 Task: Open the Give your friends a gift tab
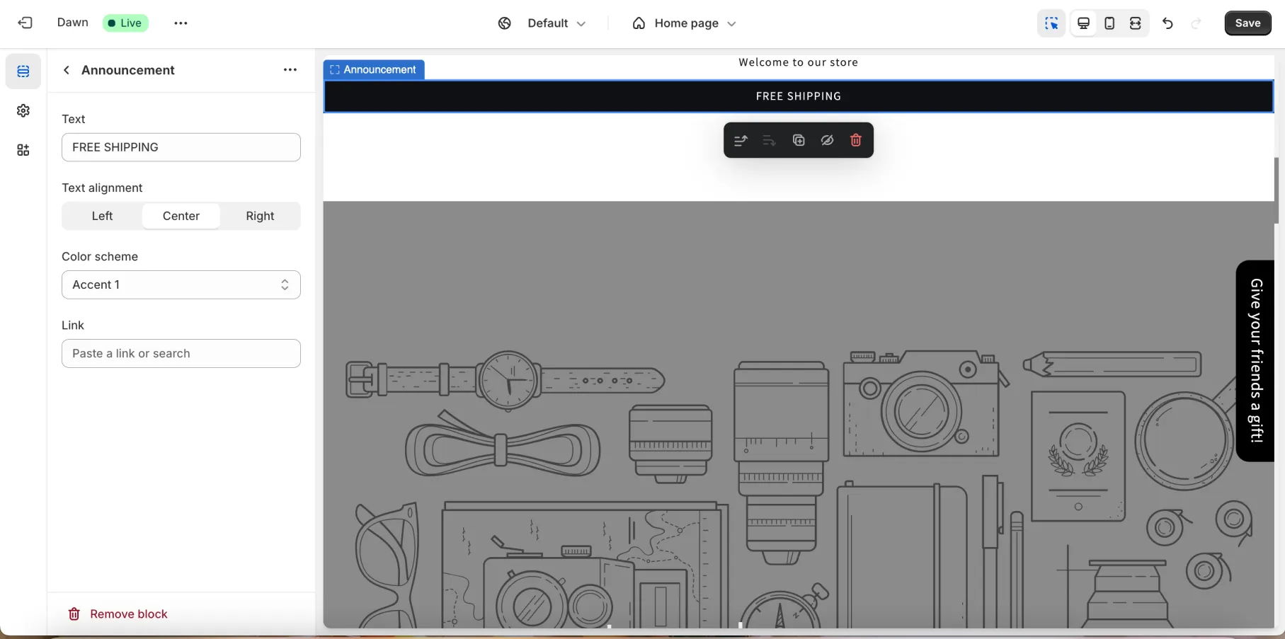(x=1255, y=361)
